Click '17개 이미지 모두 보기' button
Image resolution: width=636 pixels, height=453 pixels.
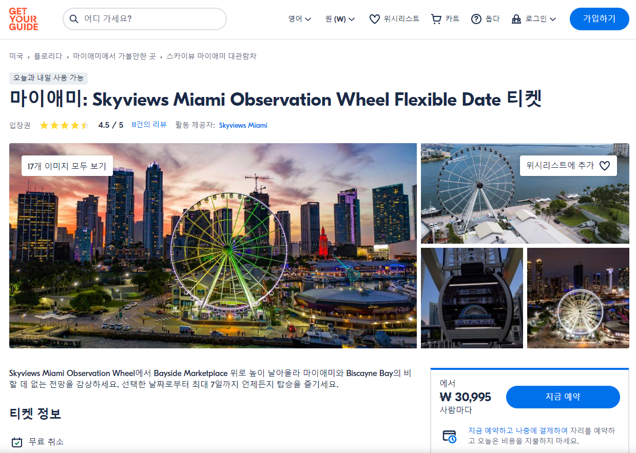tap(67, 166)
